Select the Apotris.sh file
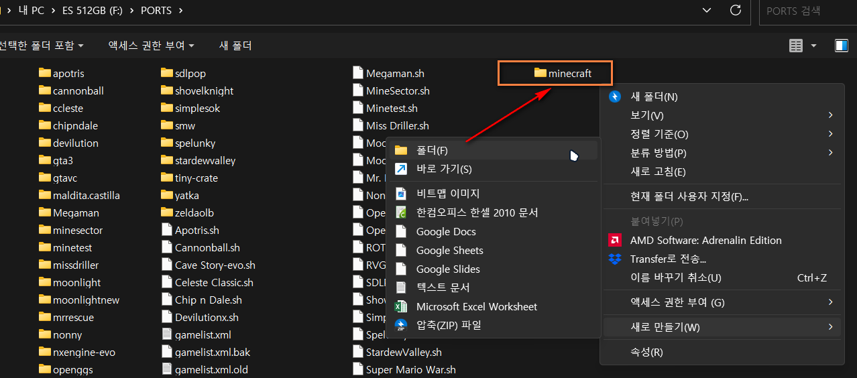The image size is (857, 378). pos(190,230)
